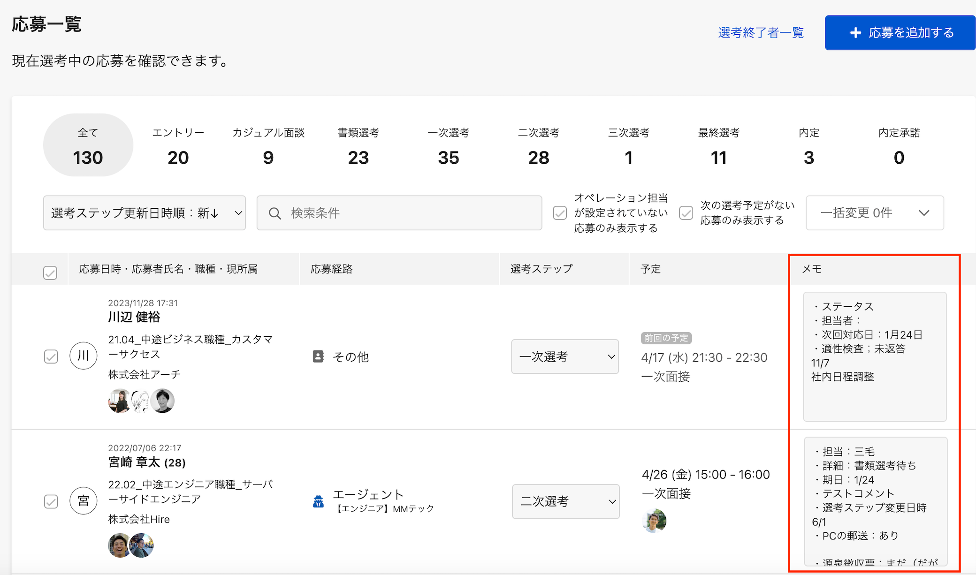Click the memo box starting with ・ステータス
Image resolution: width=976 pixels, height=575 pixels.
pyautogui.click(x=875, y=356)
